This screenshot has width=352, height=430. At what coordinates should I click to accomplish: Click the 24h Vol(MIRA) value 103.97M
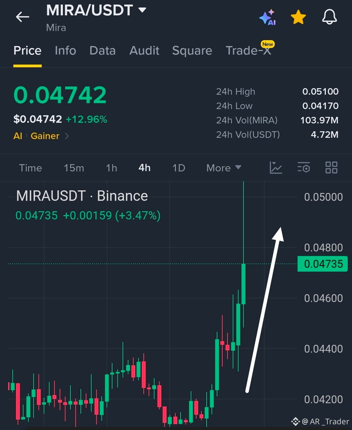(x=319, y=120)
